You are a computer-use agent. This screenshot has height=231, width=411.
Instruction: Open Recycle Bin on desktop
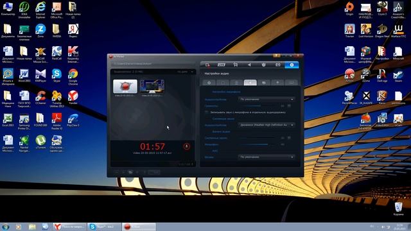point(398,209)
